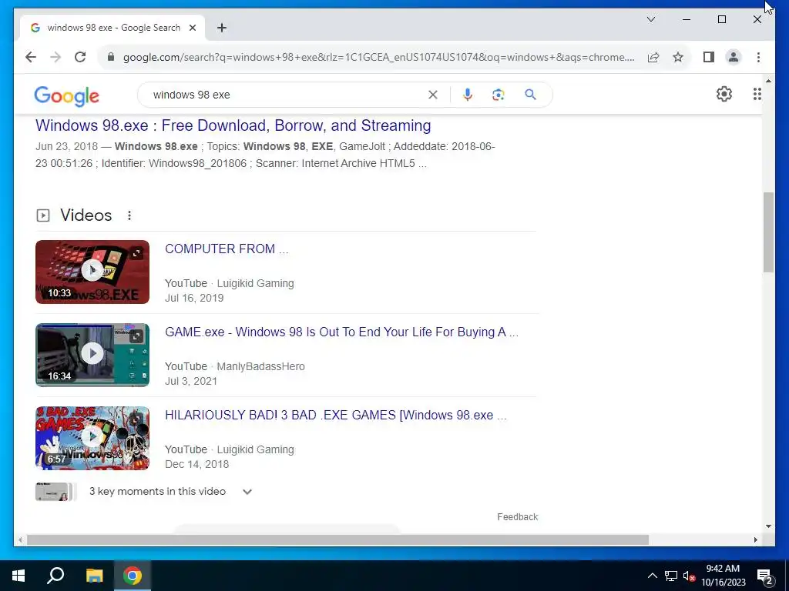Play the 16:34 video thumbnail
The height and width of the screenshot is (591, 789).
92,355
